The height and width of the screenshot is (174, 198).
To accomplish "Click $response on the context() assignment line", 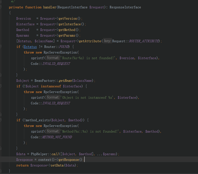I will pyautogui.click(x=24, y=160).
